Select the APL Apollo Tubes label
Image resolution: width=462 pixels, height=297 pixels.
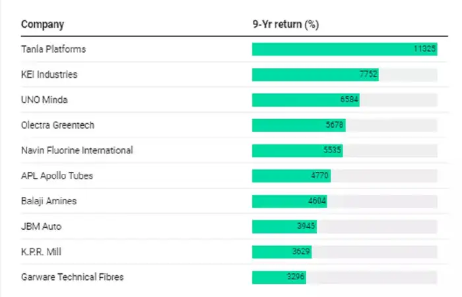(55, 176)
